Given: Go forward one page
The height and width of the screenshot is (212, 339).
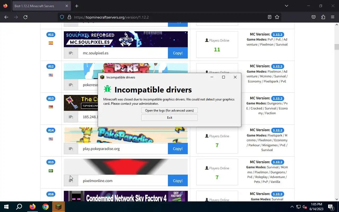Looking at the screenshot, I should (x=16, y=17).
